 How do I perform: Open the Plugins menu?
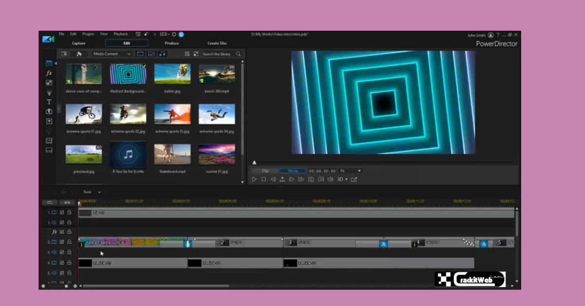pos(88,34)
